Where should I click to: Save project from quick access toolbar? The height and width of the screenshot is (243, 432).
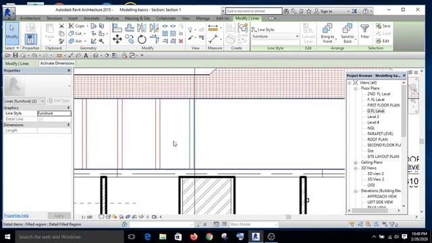tap(16, 55)
